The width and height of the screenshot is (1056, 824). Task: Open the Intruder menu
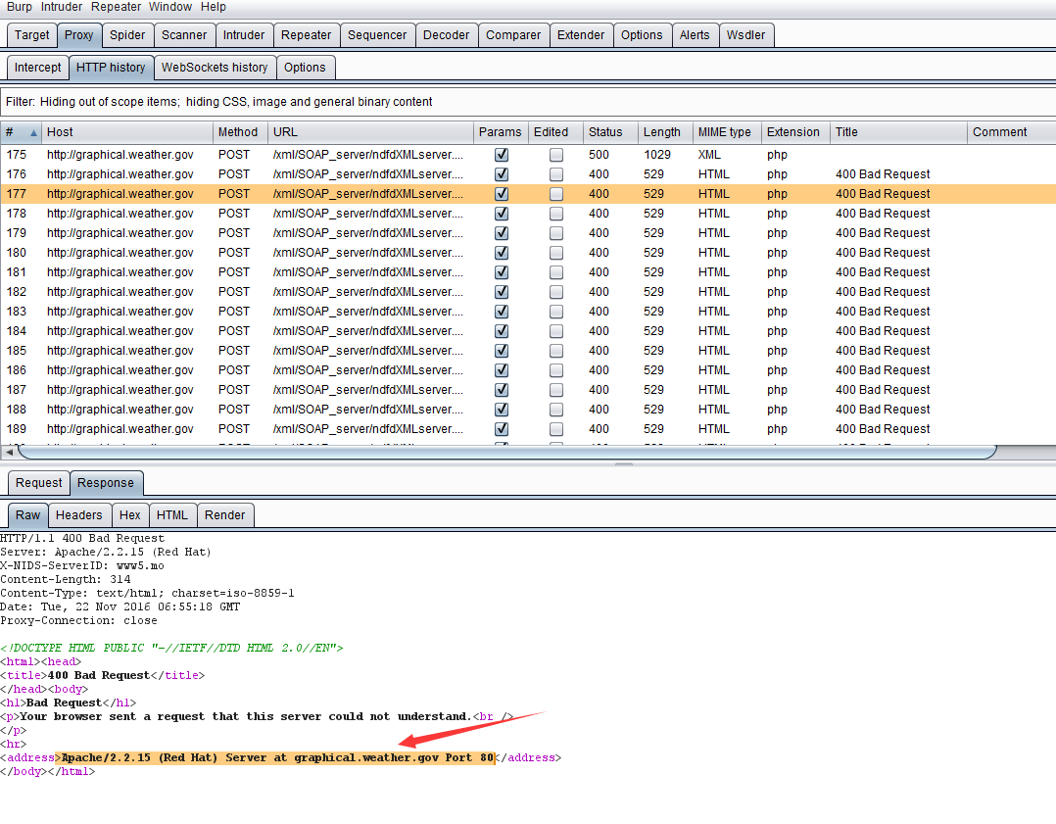pyautogui.click(x=62, y=7)
